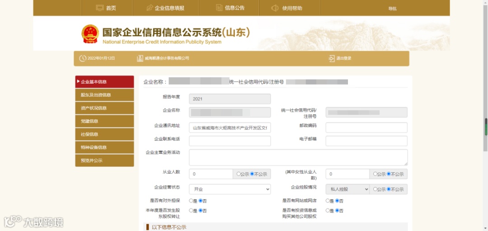Image resolution: width=488 pixels, height=231 pixels.
Task: Choose 是 for 投资信息或购买股权
Action: [328, 211]
